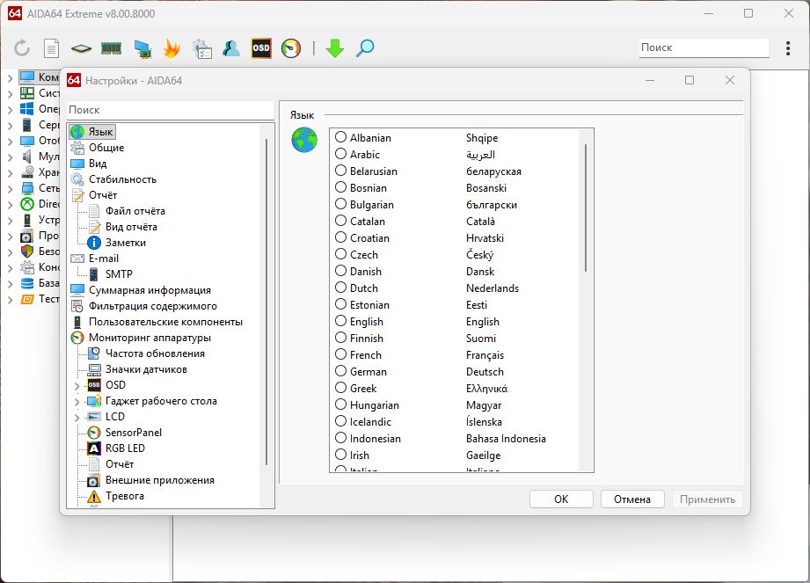Select the Albanian language radio button
810x583 pixels.
point(340,137)
